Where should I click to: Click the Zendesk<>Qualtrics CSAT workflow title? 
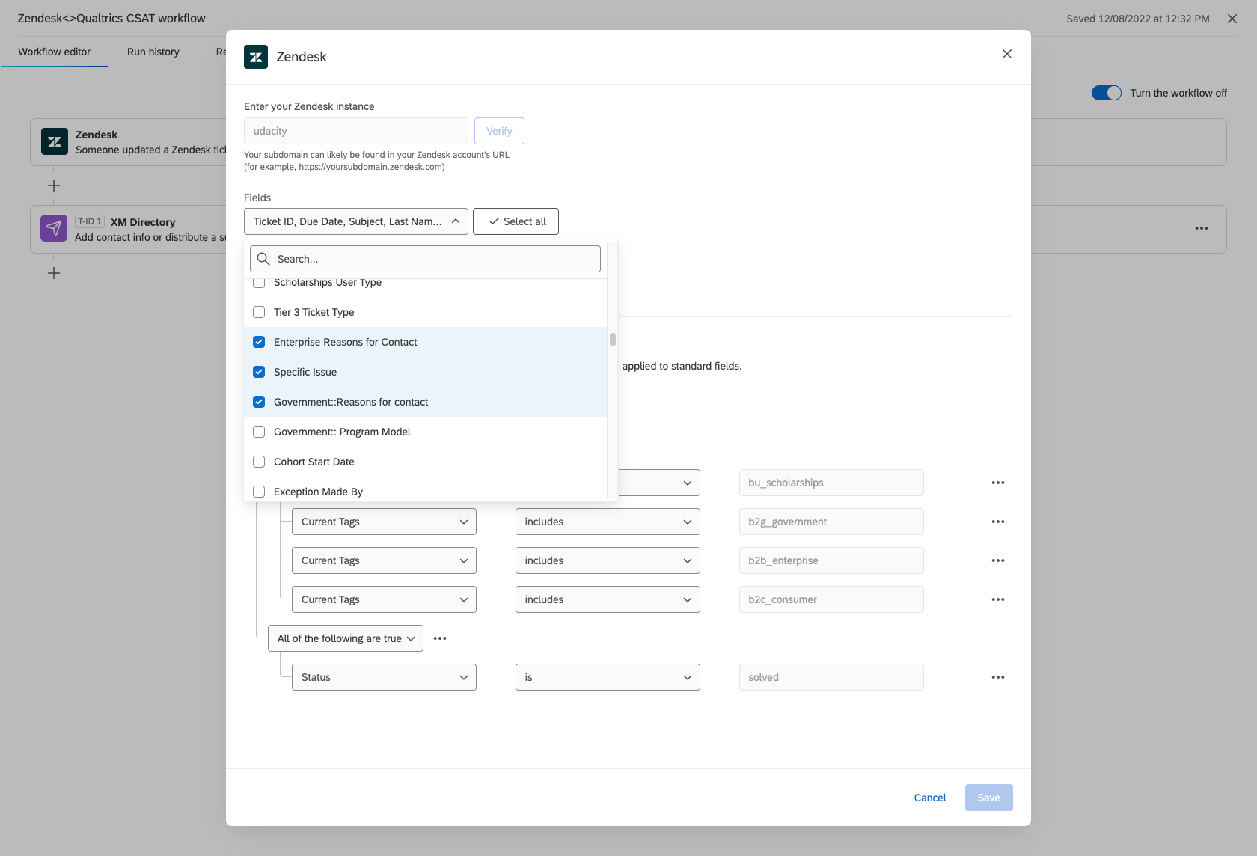[x=111, y=19]
